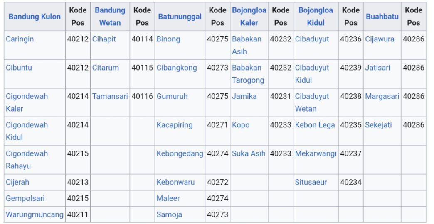Open the Warungmuncang link

(x=35, y=214)
